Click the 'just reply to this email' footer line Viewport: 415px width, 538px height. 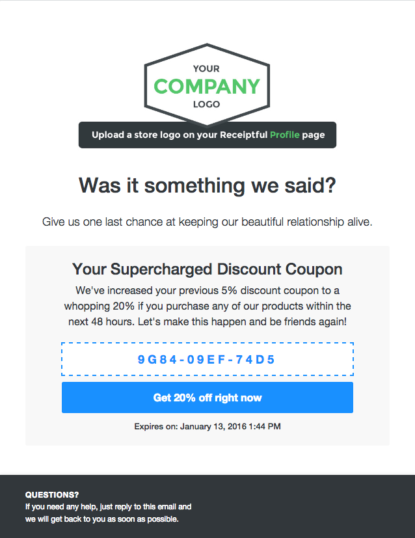pos(109,507)
